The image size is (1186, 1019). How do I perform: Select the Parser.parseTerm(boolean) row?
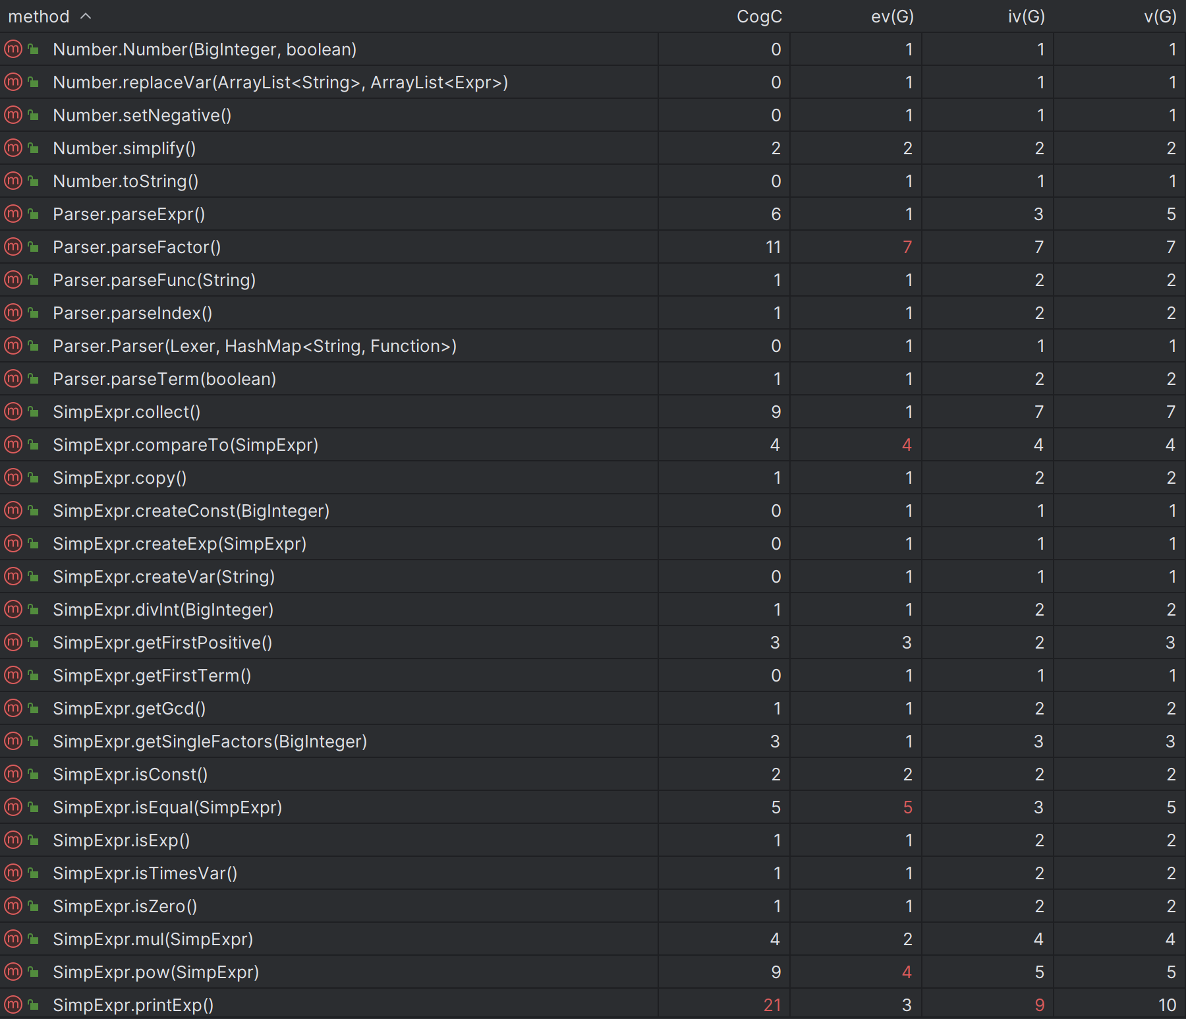click(x=593, y=378)
